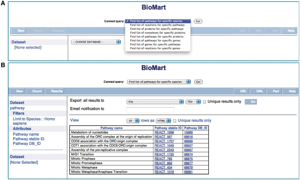Click Go! button in panel A
This screenshot has width=300, height=180.
pos(198,21)
